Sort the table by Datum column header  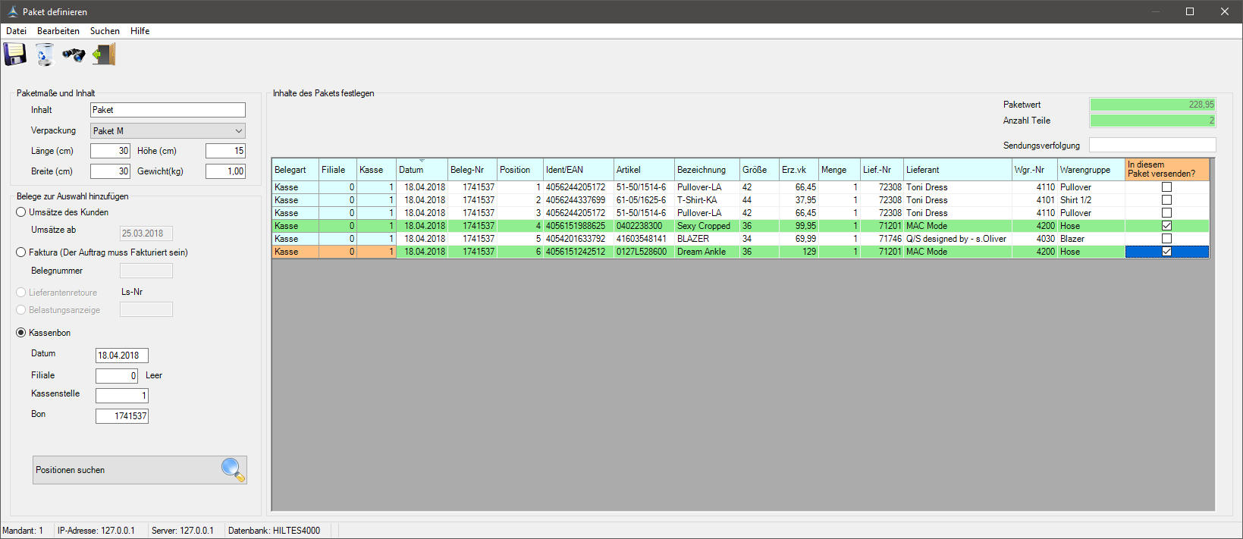point(421,170)
